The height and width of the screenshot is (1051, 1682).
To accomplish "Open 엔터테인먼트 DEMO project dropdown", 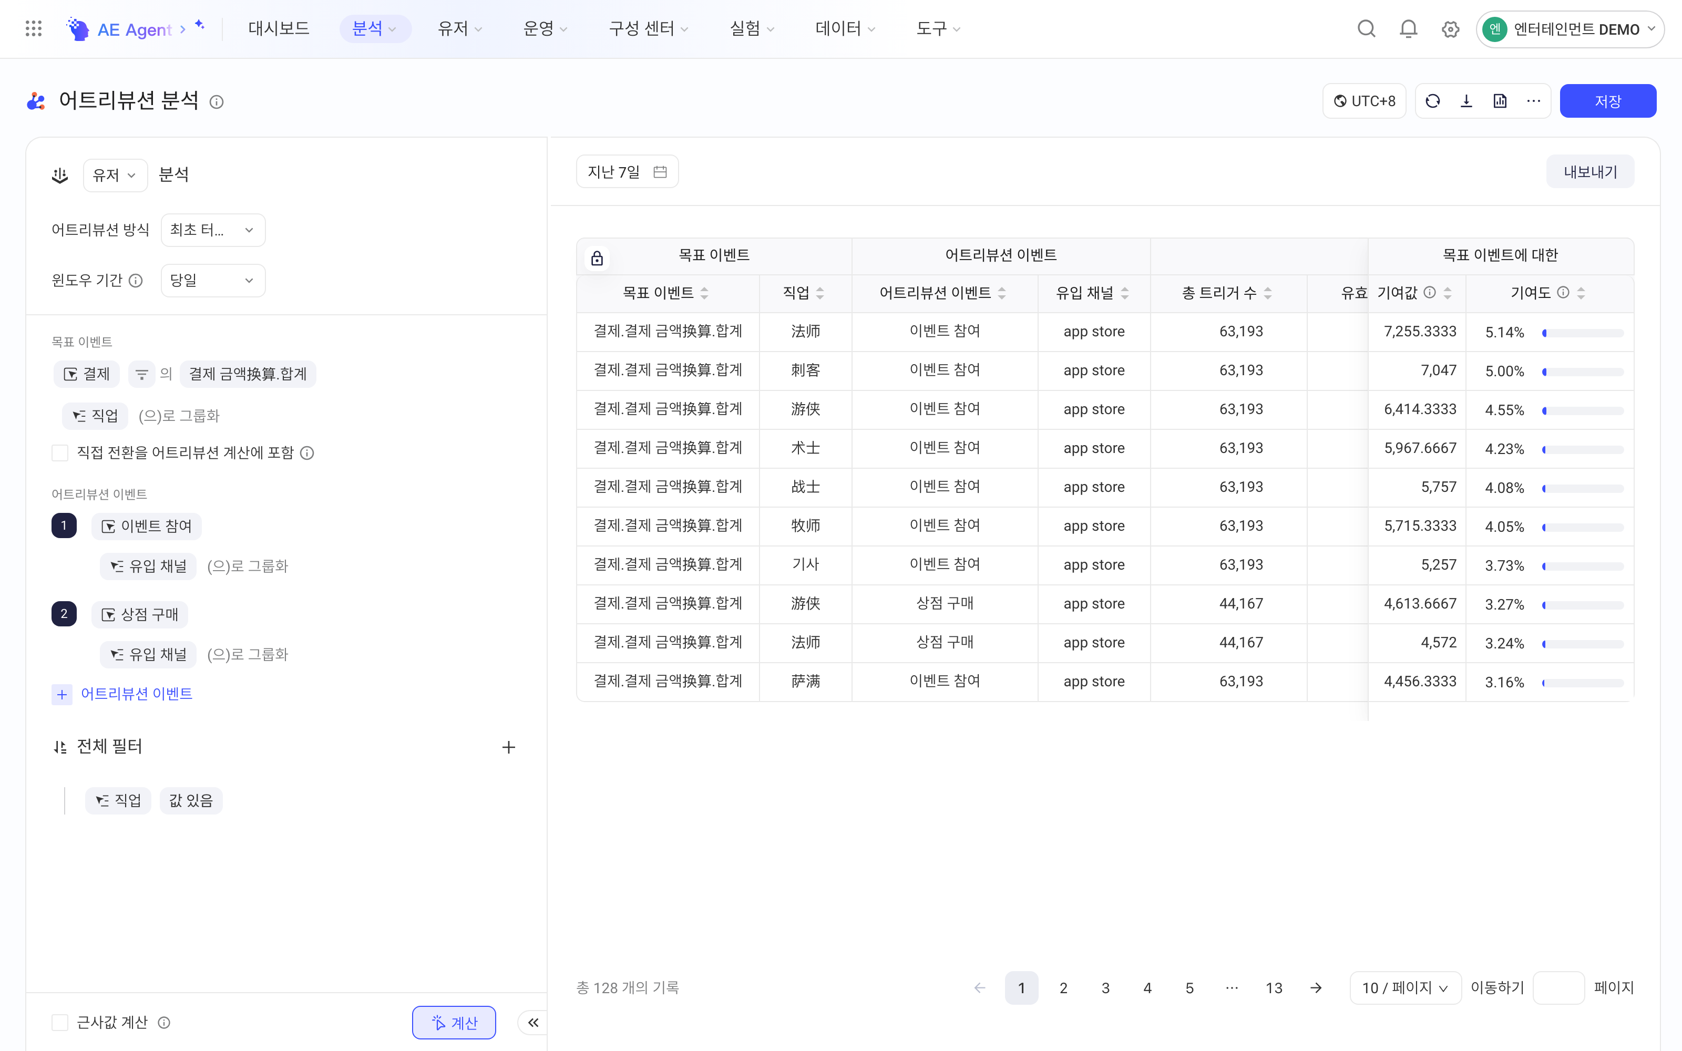I will (x=1570, y=29).
